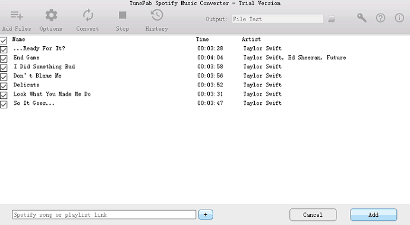Click the Add Files toolbar icon
The image size is (410, 225).
[17, 15]
